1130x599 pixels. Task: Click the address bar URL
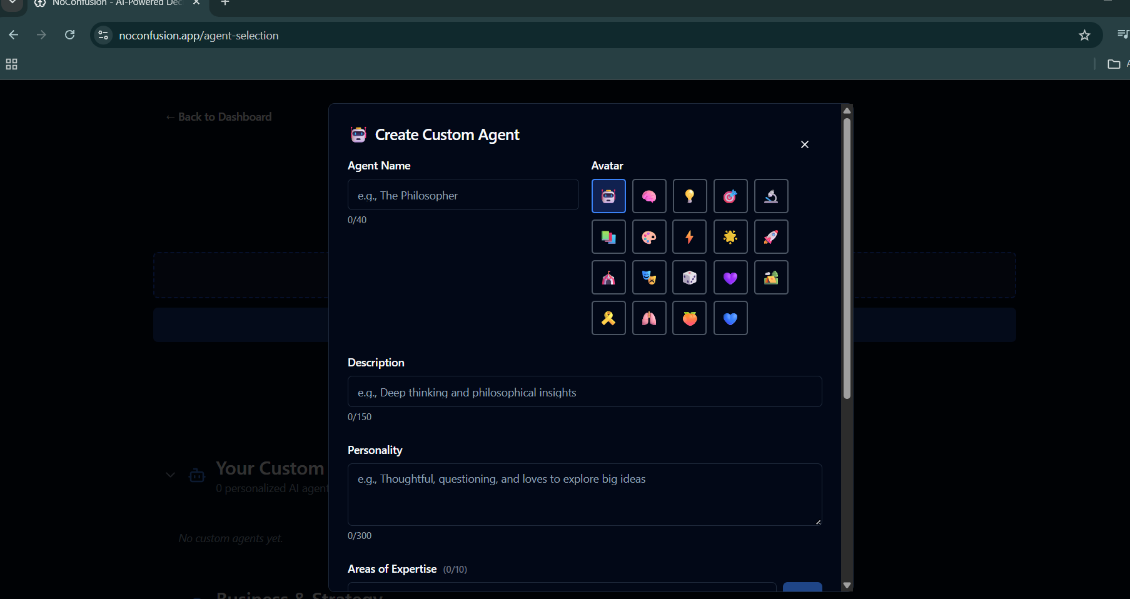pyautogui.click(x=199, y=36)
